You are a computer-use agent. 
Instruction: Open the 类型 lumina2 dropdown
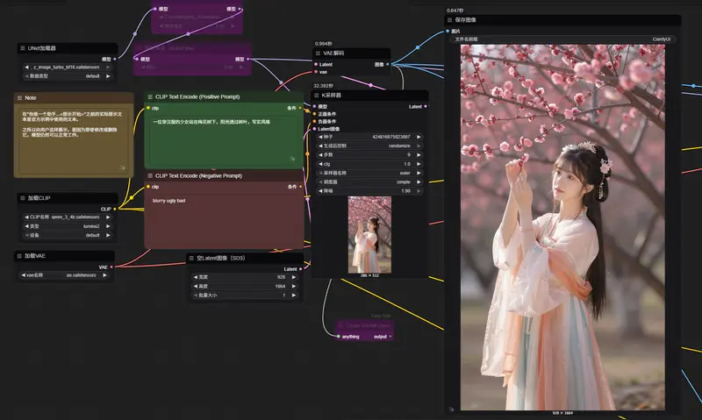[x=68, y=226]
